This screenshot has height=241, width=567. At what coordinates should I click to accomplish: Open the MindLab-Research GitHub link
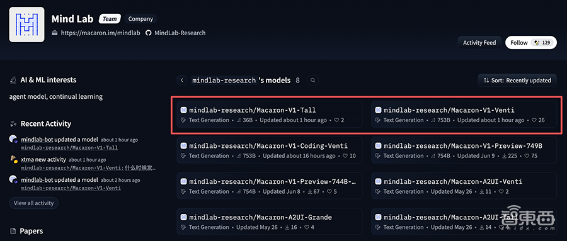180,33
